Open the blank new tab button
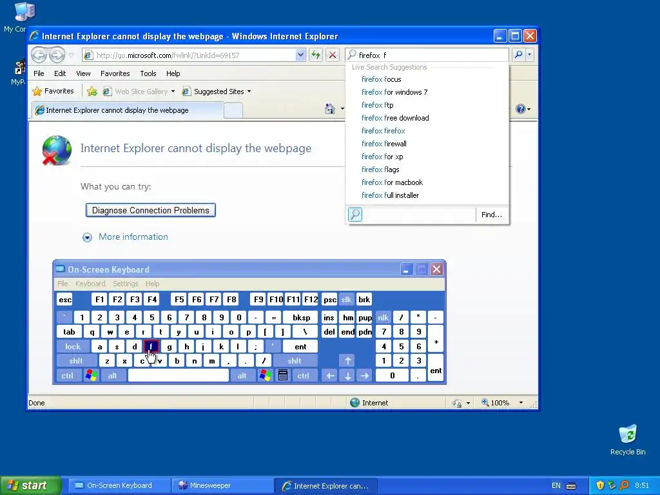 pyautogui.click(x=233, y=111)
